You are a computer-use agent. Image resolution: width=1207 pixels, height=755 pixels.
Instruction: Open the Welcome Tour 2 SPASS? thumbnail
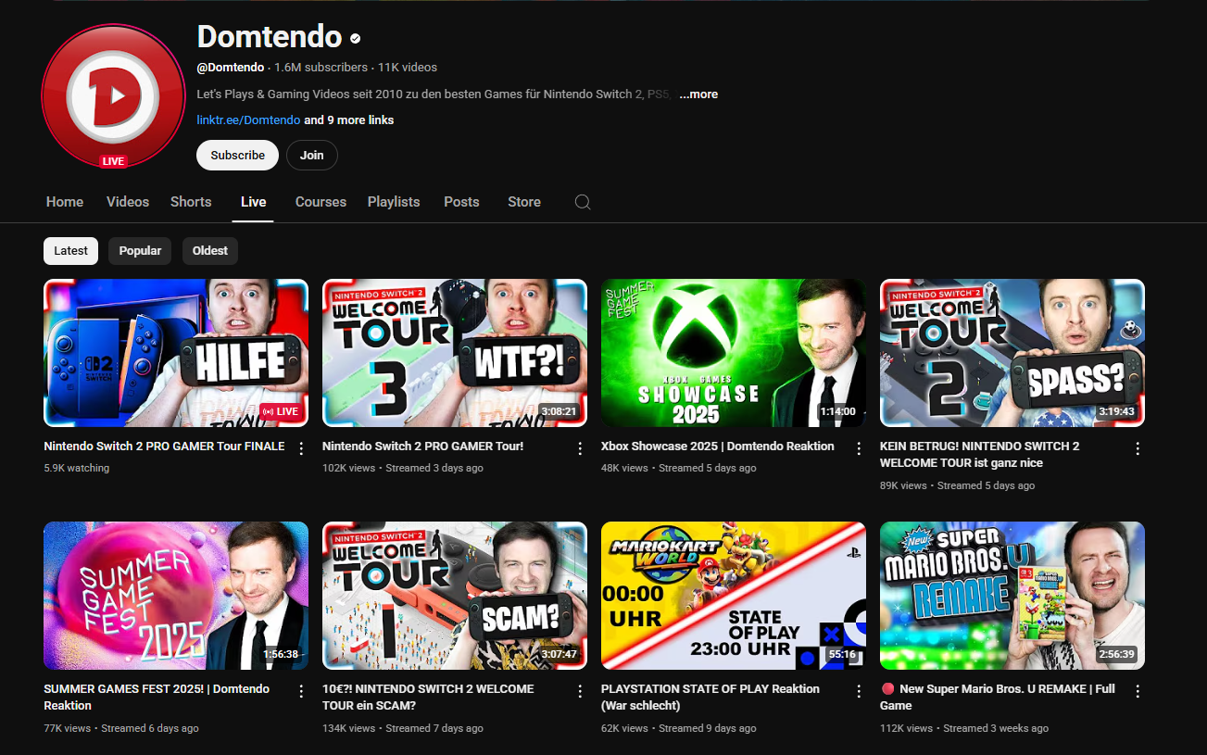pos(1012,353)
